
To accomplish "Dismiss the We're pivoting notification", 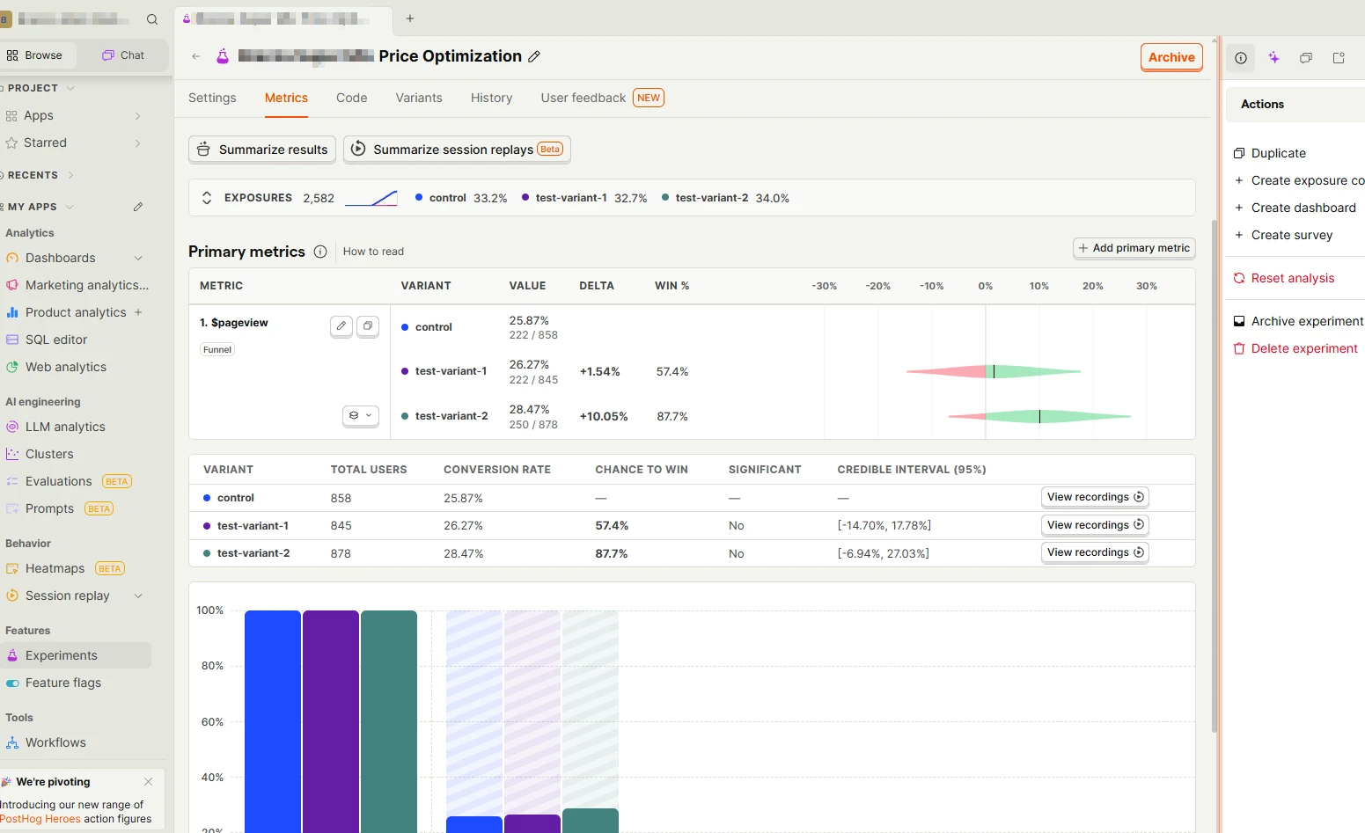I will [x=148, y=782].
